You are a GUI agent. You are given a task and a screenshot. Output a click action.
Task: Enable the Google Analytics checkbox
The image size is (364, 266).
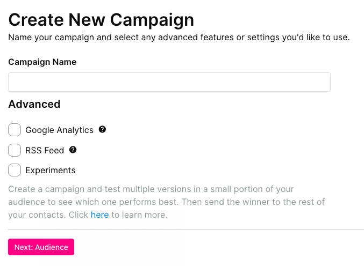15,130
